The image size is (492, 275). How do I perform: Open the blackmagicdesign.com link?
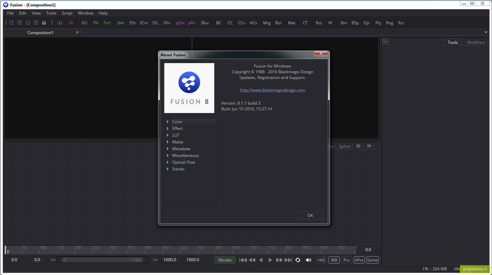pos(273,90)
